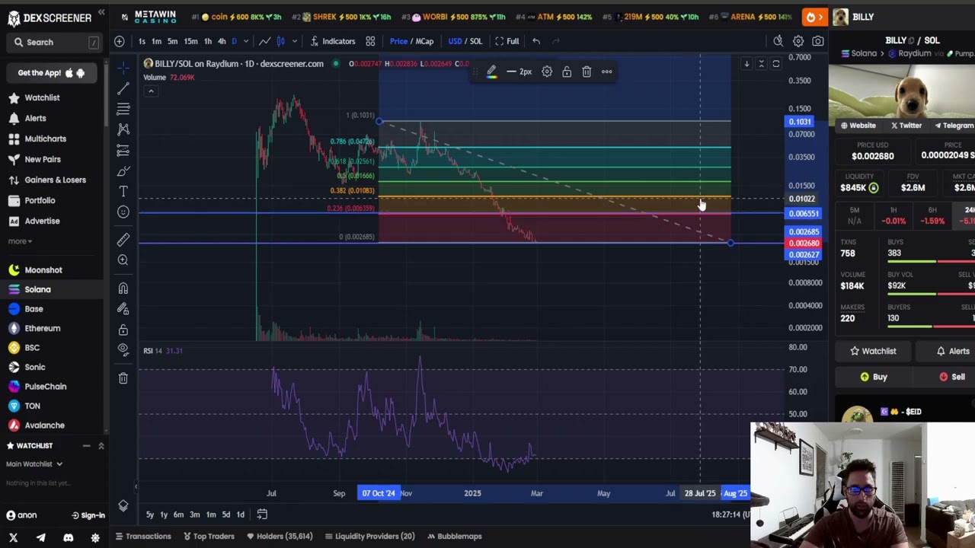This screenshot has width=975, height=548.
Task: Expand the chart style dropdown arrow
Action: coord(295,41)
